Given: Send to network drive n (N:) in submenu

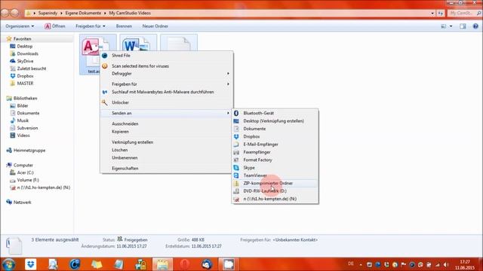Looking at the screenshot, I should [x=270, y=199].
